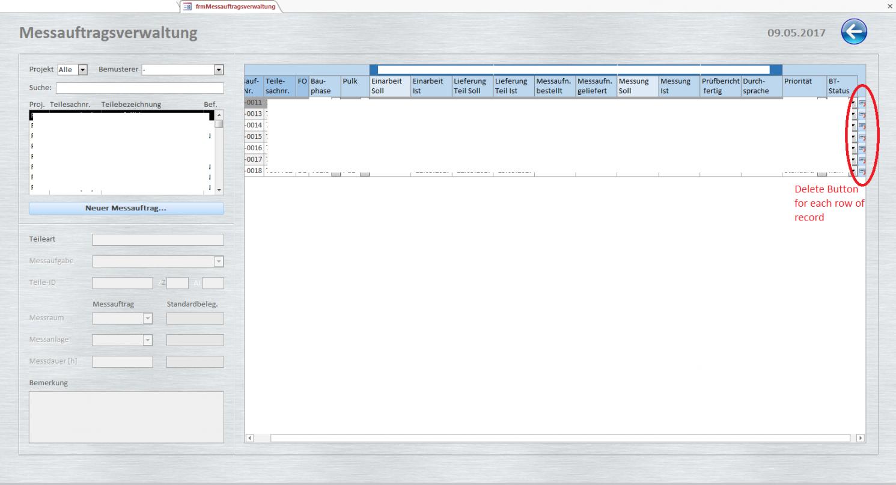Image resolution: width=896 pixels, height=485 pixels.
Task: Click the Durchsprache column header
Action: [761, 87]
